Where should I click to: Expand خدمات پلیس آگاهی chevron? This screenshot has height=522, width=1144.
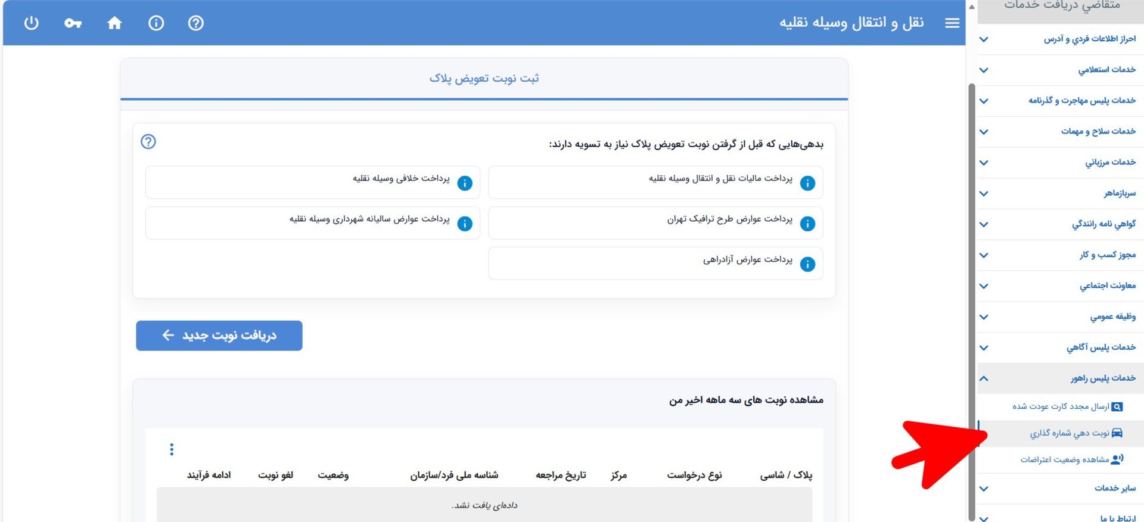point(984,348)
